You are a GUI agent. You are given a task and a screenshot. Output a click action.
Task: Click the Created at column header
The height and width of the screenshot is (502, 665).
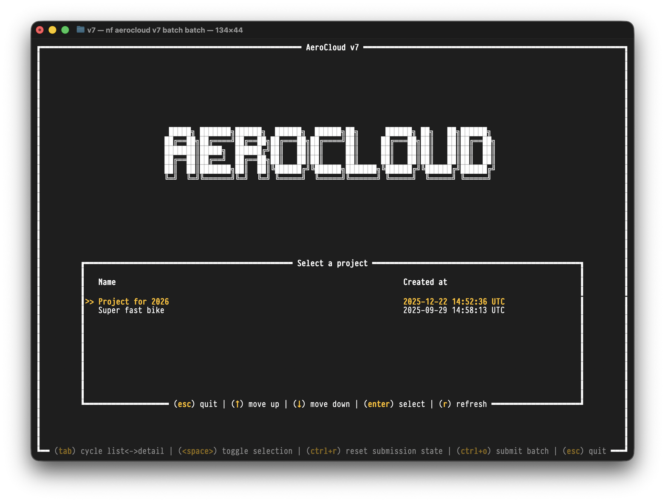[425, 282]
